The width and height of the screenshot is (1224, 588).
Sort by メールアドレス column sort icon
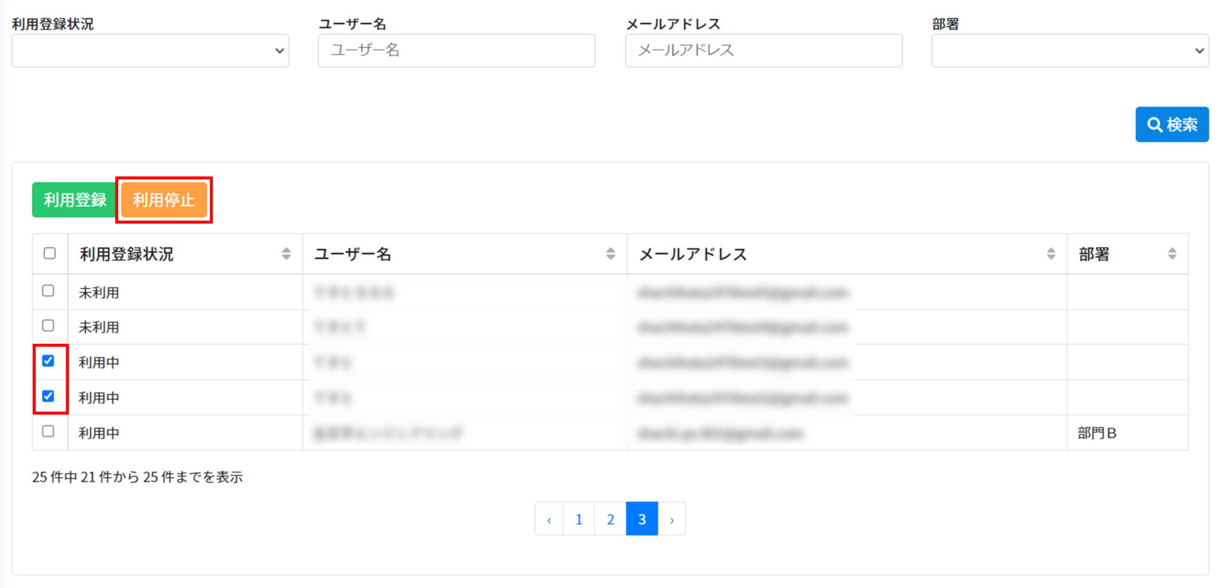coord(1051,254)
